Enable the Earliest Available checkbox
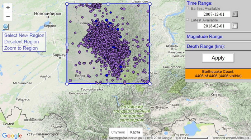The width and height of the screenshot is (251, 140). click(188, 8)
